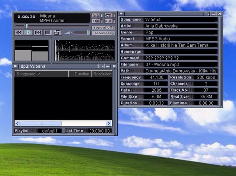Sort the playlist by Duration column
236x176 pixels.
[80, 74]
